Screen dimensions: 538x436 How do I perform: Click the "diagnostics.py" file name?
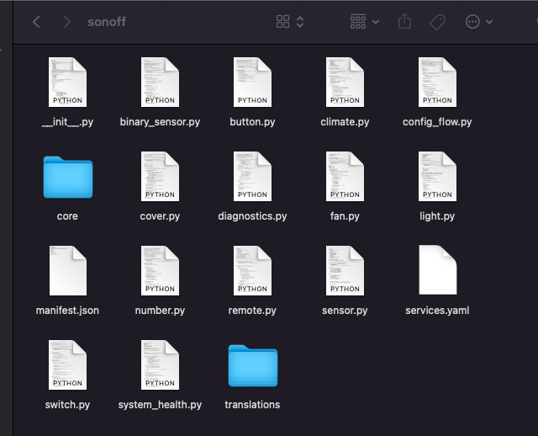[x=252, y=216]
